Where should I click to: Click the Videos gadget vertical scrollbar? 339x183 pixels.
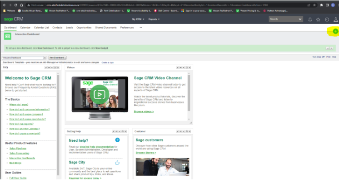click(x=189, y=93)
